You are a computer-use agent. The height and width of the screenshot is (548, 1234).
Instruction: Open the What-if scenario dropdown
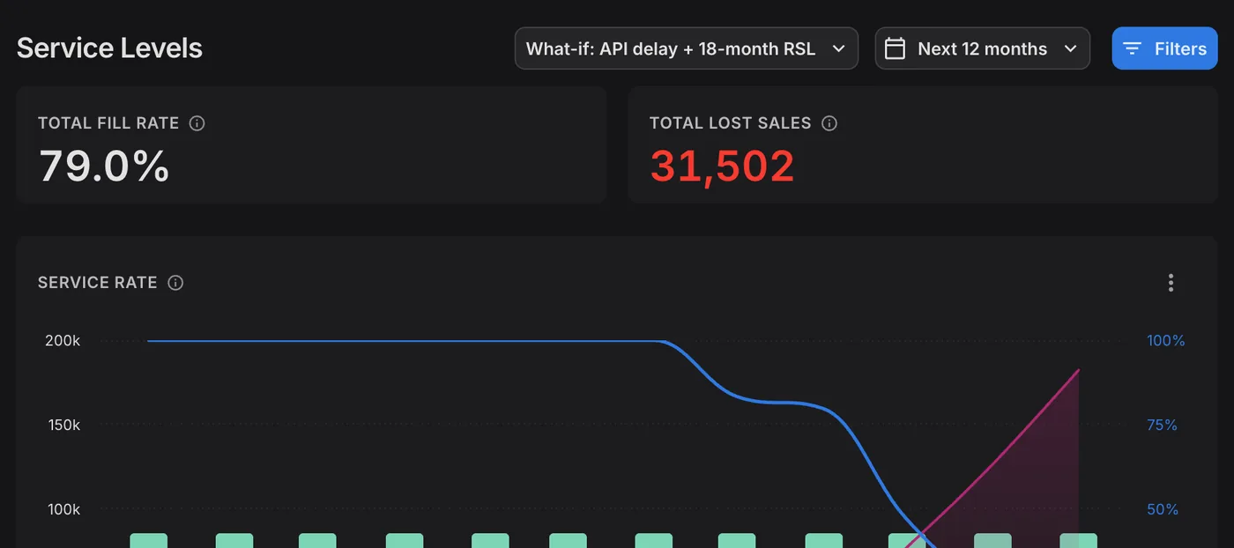pos(686,48)
